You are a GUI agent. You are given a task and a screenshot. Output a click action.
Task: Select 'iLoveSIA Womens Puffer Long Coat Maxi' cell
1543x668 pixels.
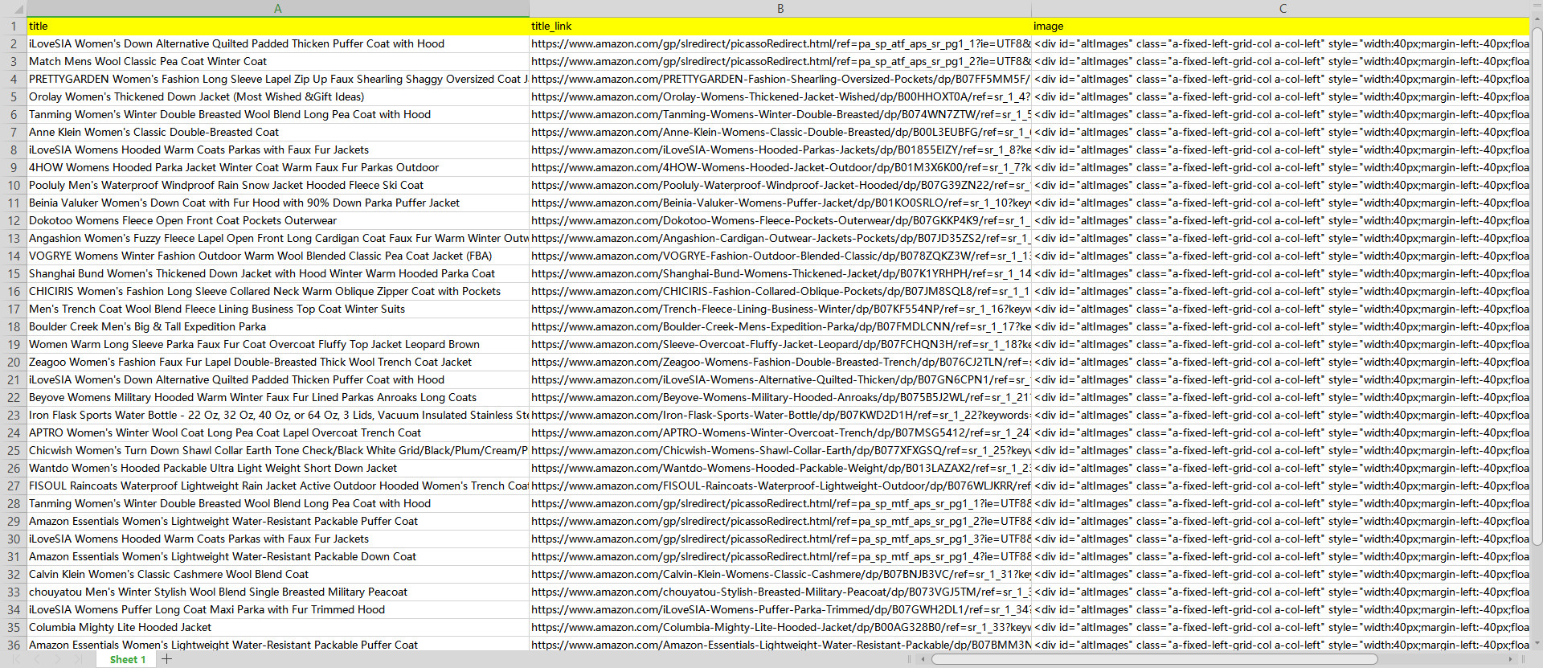coord(277,609)
